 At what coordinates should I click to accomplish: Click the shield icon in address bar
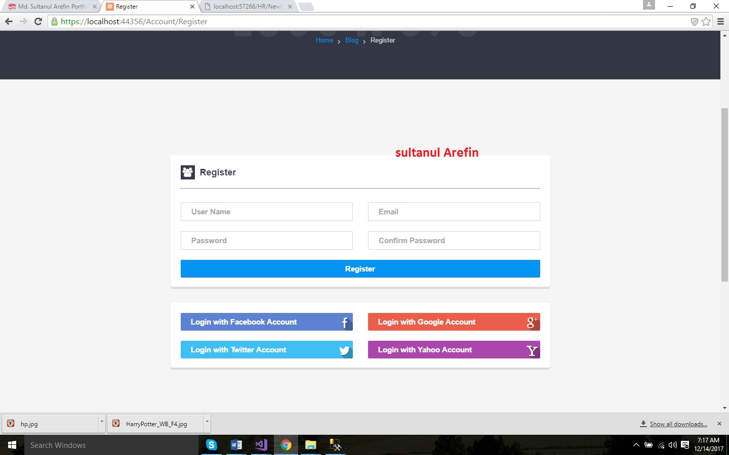pyautogui.click(x=695, y=21)
